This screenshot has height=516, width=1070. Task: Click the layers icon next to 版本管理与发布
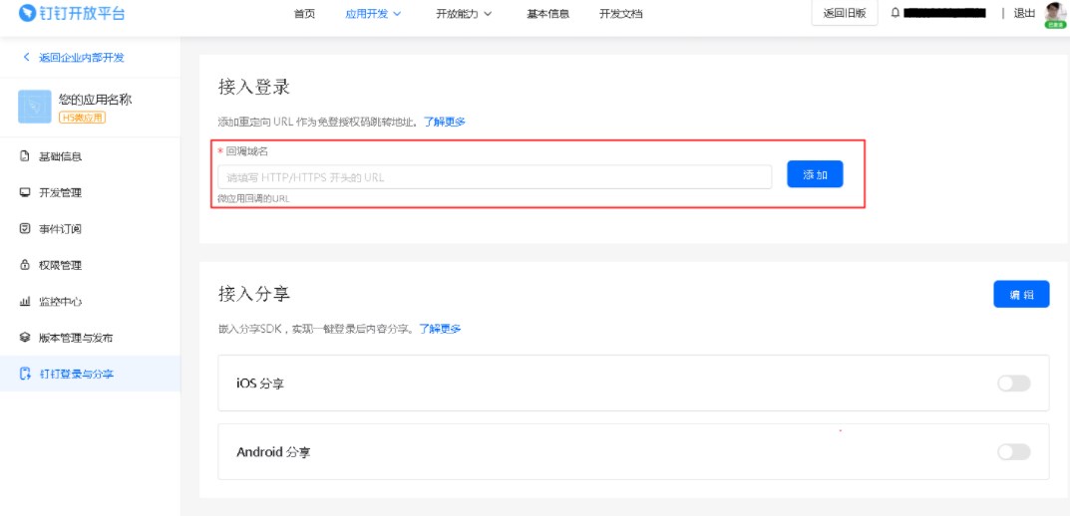pyautogui.click(x=25, y=338)
